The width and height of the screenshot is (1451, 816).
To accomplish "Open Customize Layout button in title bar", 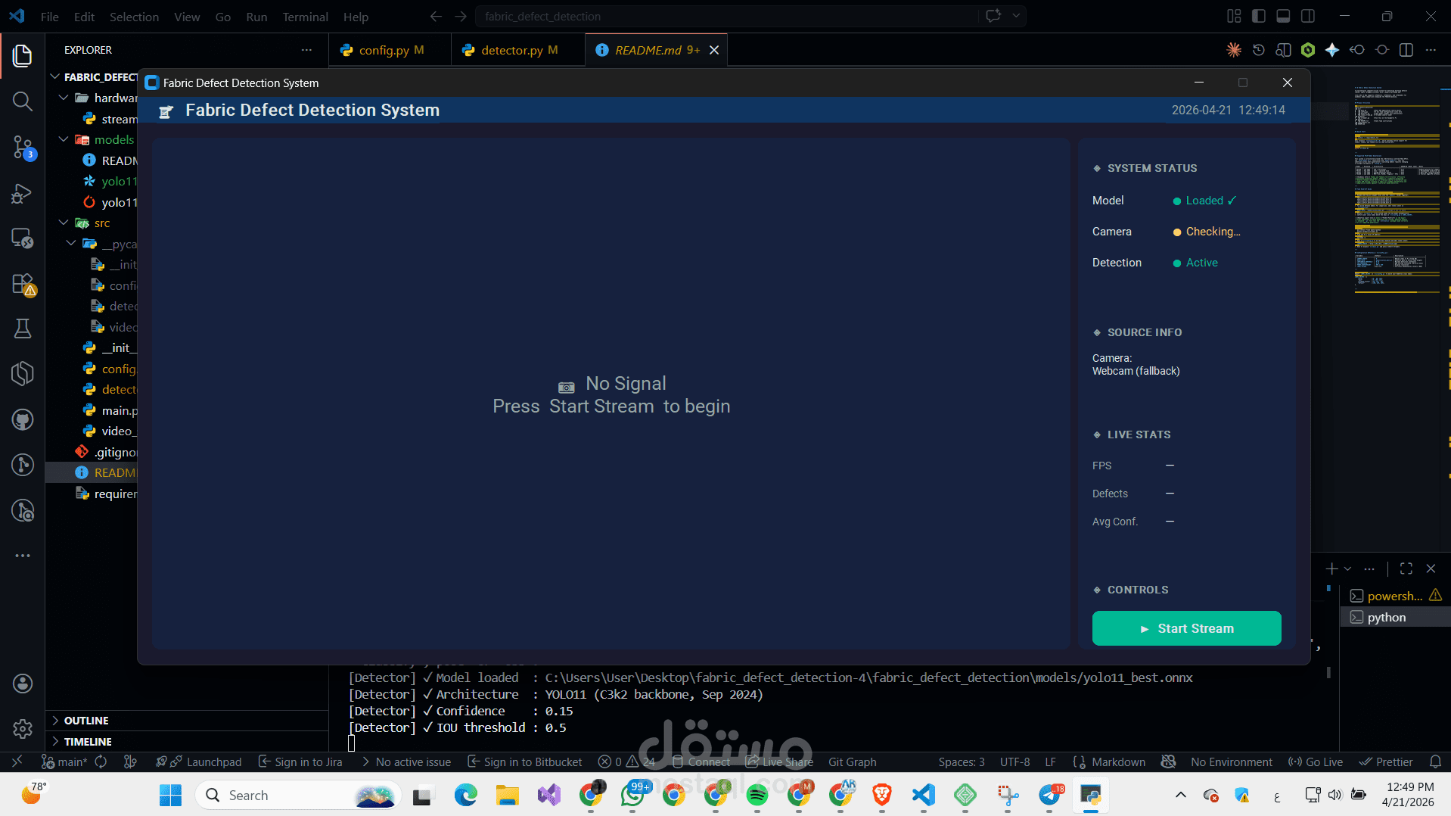I will pos(1234,16).
